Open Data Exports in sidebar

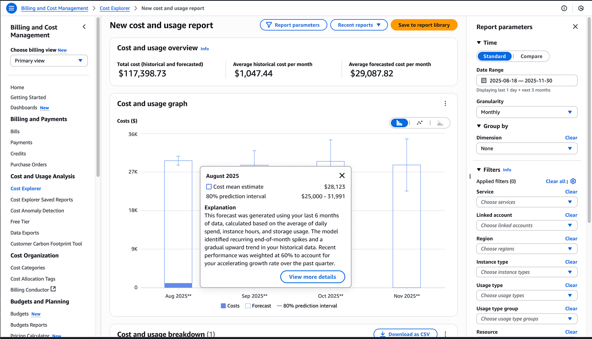25,233
